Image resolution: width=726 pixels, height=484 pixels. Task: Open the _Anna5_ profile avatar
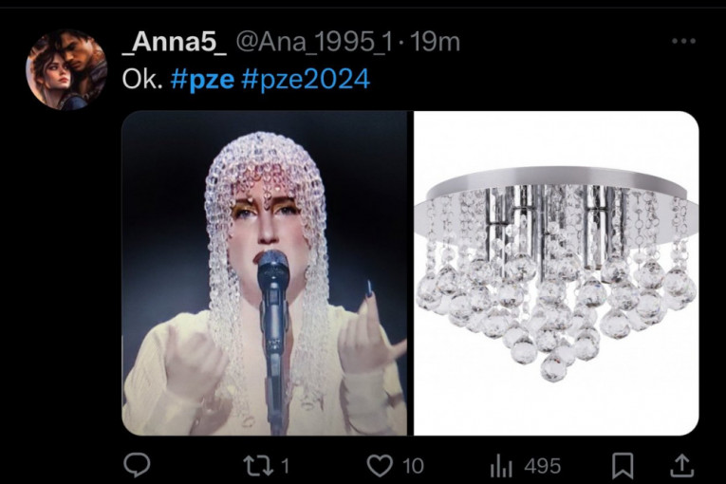tap(66, 68)
